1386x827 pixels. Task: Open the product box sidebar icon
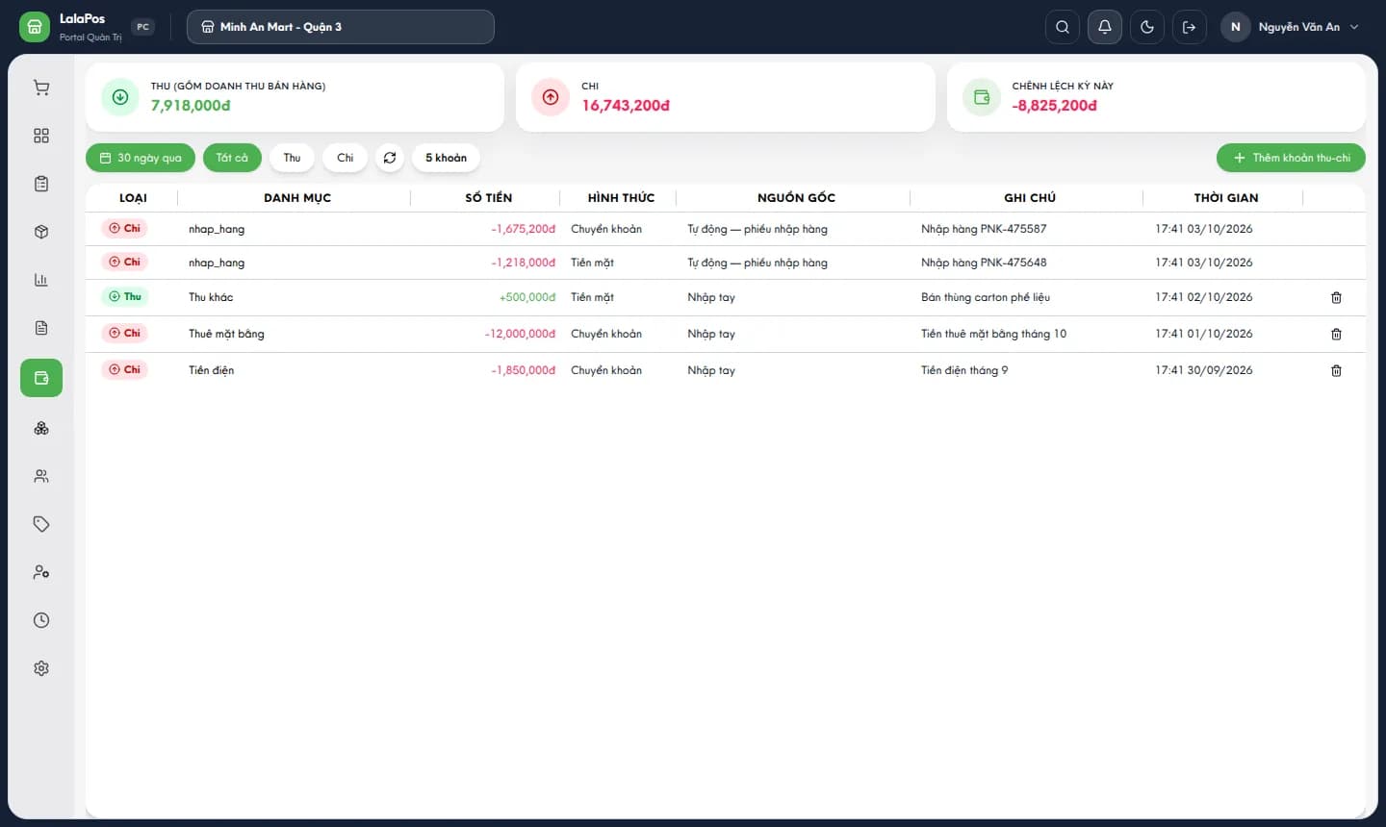41,232
